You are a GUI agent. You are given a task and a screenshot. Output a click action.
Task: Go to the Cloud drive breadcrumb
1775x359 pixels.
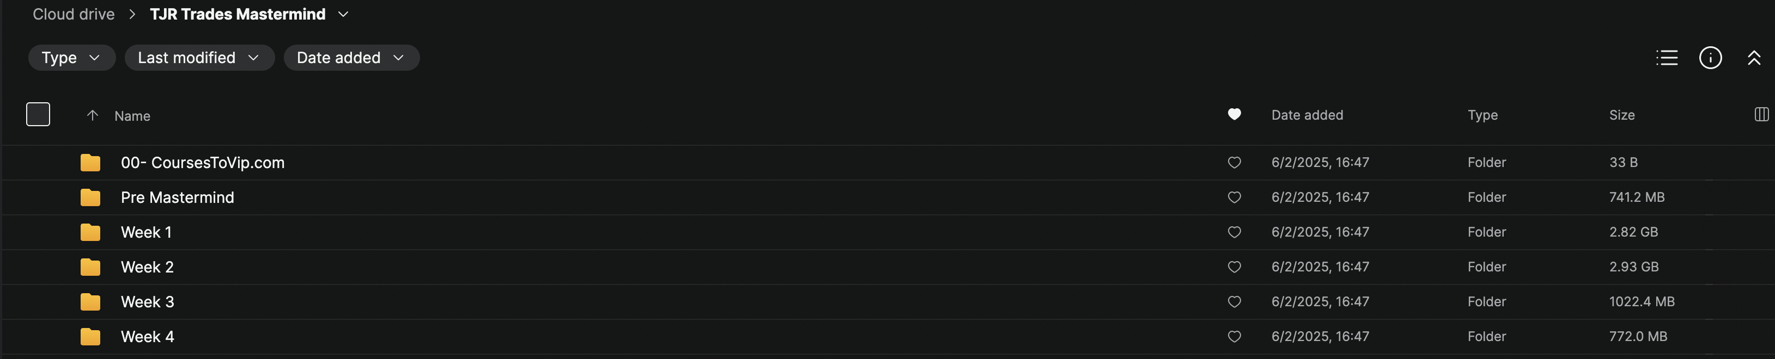(x=74, y=15)
